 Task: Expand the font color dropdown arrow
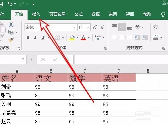coord(89,37)
